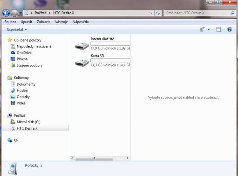Click the Interní úložiště label
Viewport: 238px width, 176px height.
point(102,39)
